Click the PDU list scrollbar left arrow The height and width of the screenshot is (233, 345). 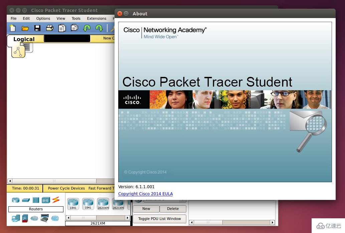(192, 222)
